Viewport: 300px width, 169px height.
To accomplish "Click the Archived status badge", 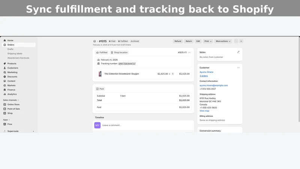I will coord(135,41).
